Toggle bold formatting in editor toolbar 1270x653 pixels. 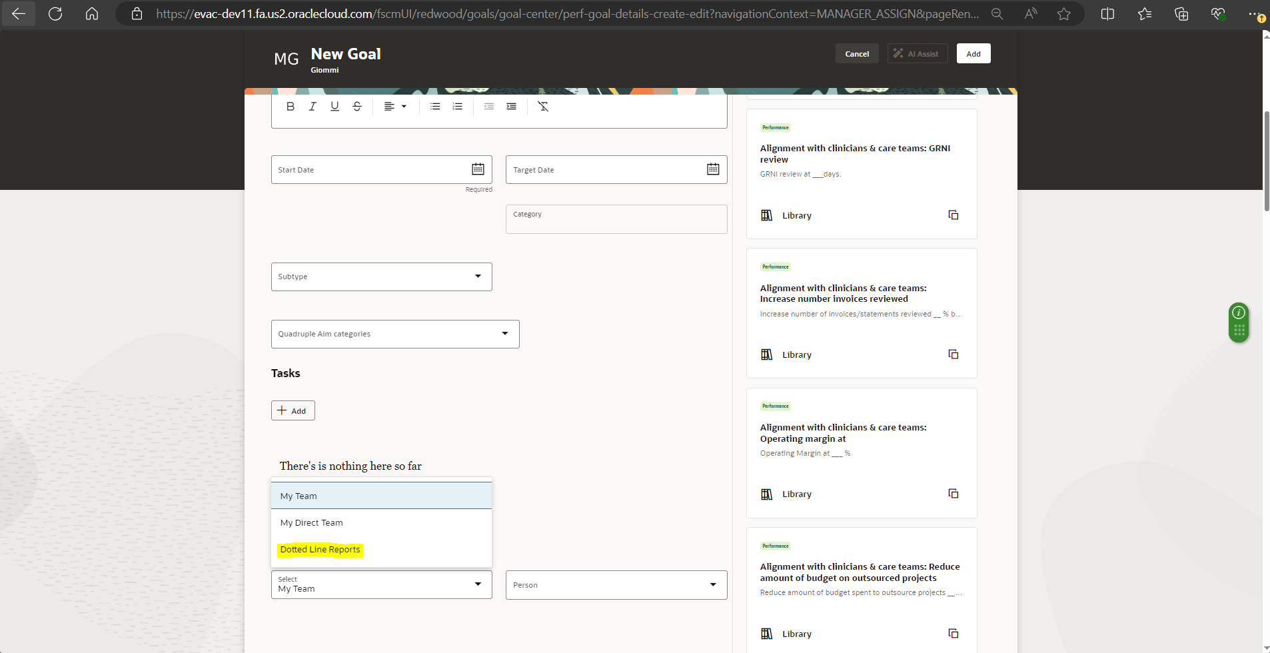tap(291, 107)
